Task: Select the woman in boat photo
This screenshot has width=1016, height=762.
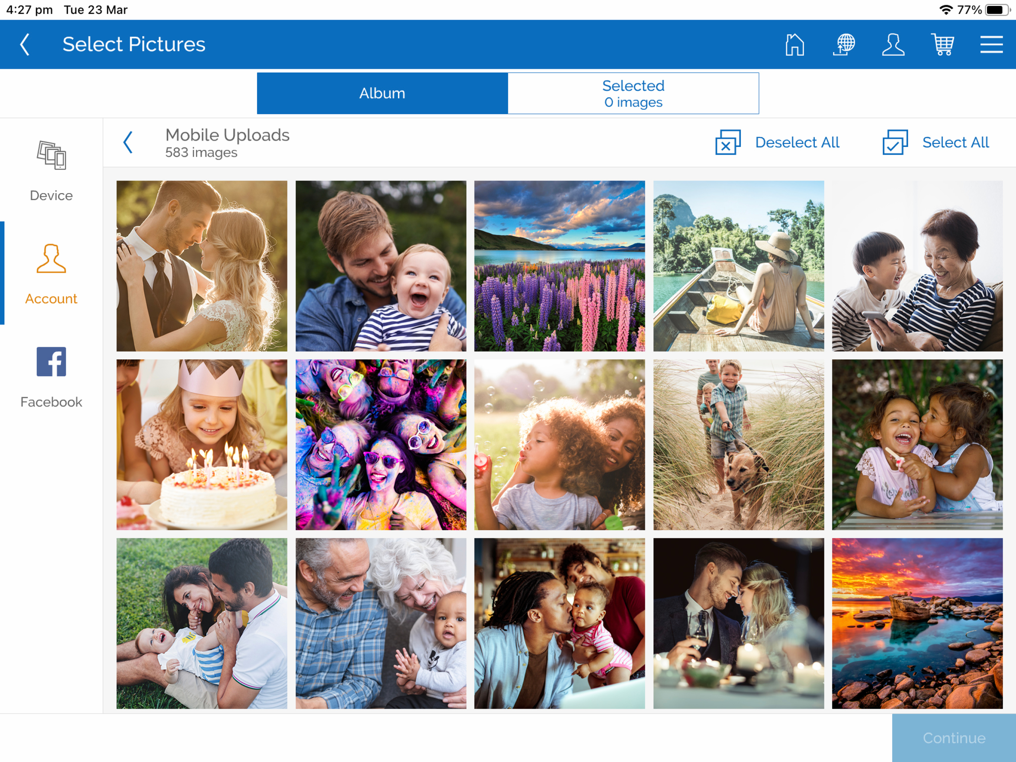Action: [739, 266]
